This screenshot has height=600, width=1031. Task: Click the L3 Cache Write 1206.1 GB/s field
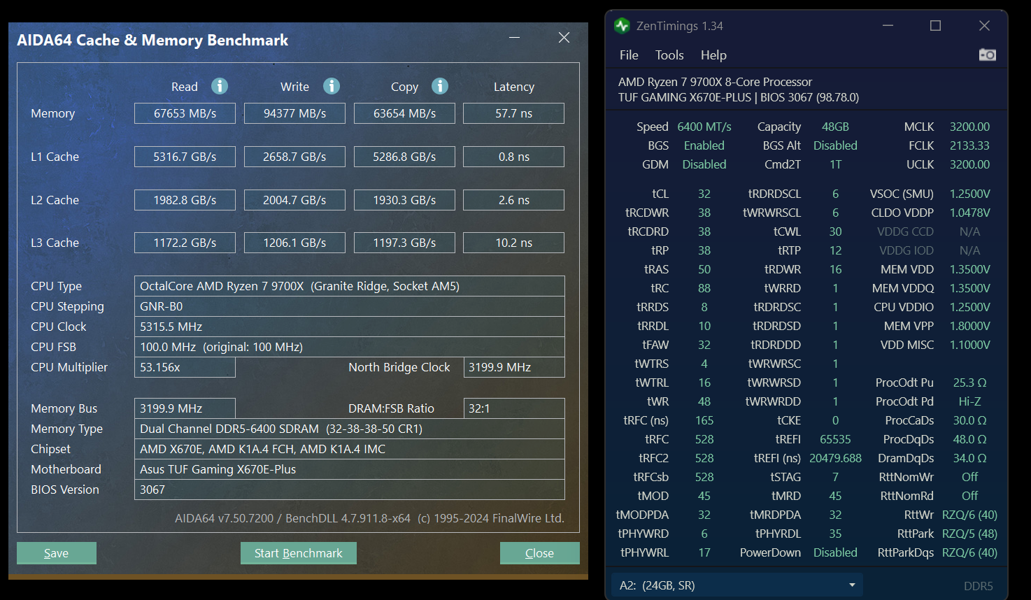tap(294, 243)
